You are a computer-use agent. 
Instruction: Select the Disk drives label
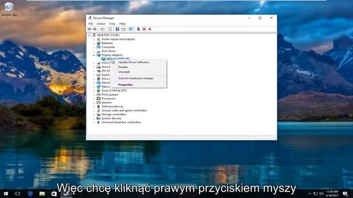[x=109, y=51]
